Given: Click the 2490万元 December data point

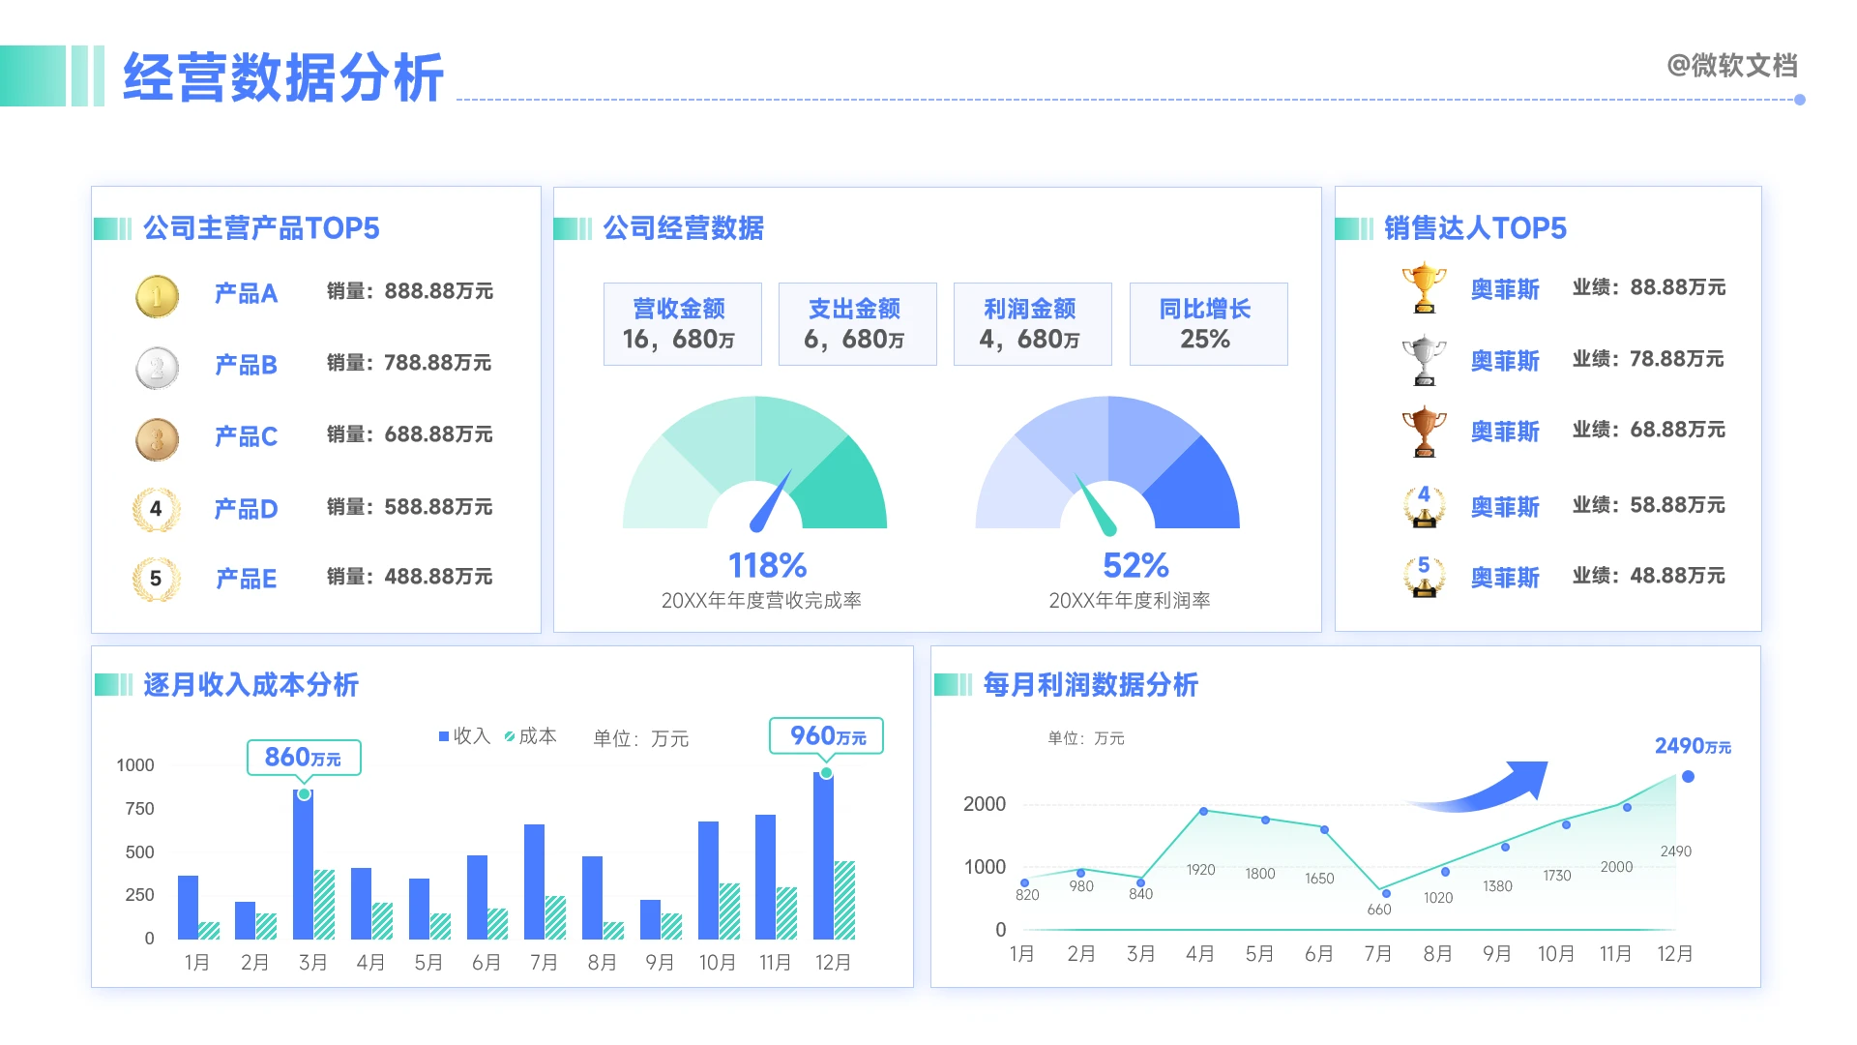Looking at the screenshot, I should tap(1688, 777).
